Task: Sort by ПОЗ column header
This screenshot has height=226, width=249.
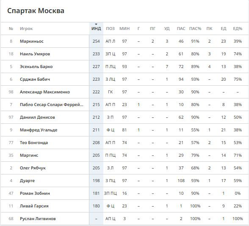Action: 110,28
